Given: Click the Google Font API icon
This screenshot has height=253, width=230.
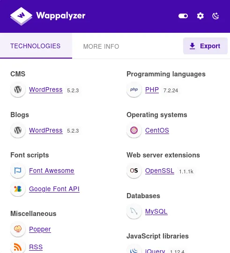Looking at the screenshot, I should click(18, 189).
